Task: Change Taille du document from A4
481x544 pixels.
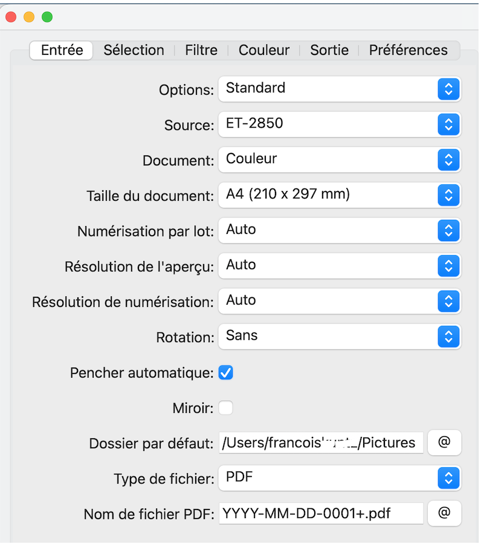Action: (x=339, y=195)
